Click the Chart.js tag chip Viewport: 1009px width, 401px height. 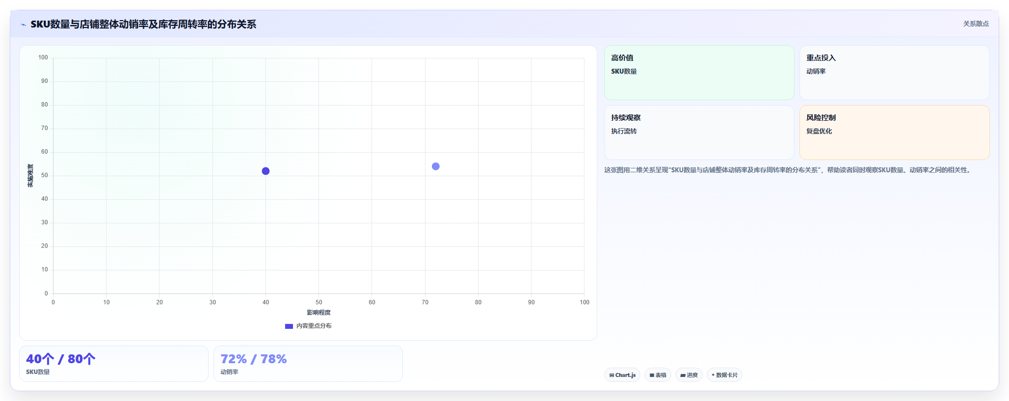point(622,375)
